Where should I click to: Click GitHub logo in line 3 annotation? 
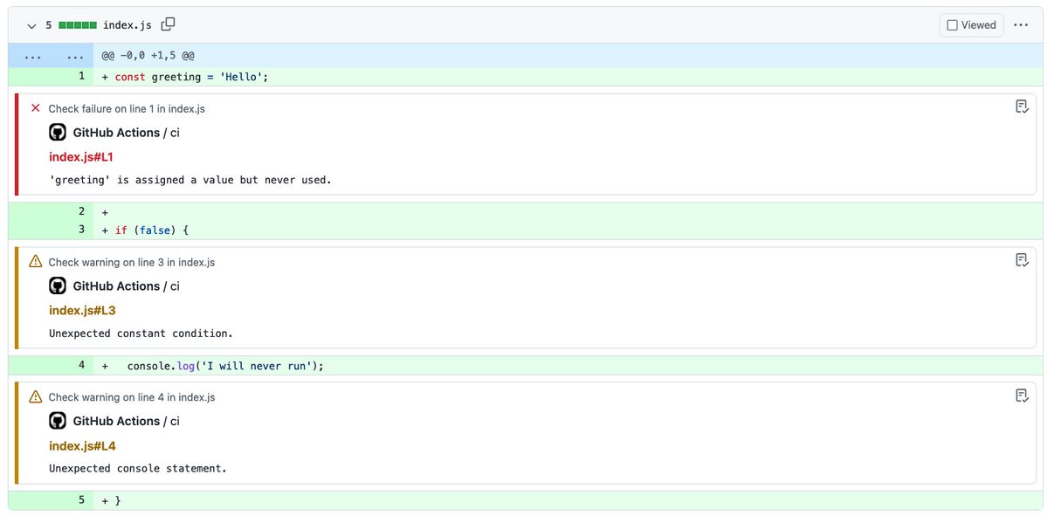pyautogui.click(x=58, y=286)
